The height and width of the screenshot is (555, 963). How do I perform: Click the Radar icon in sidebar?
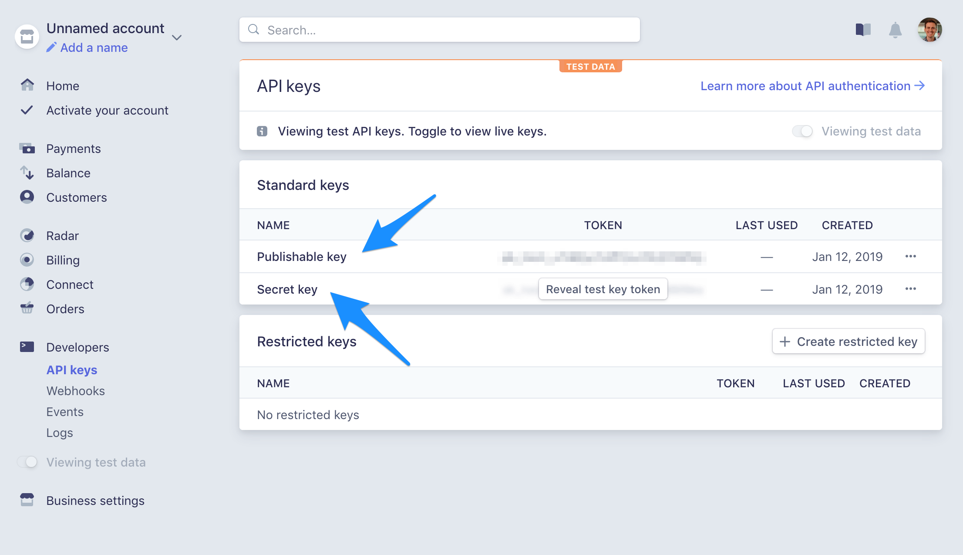click(27, 236)
